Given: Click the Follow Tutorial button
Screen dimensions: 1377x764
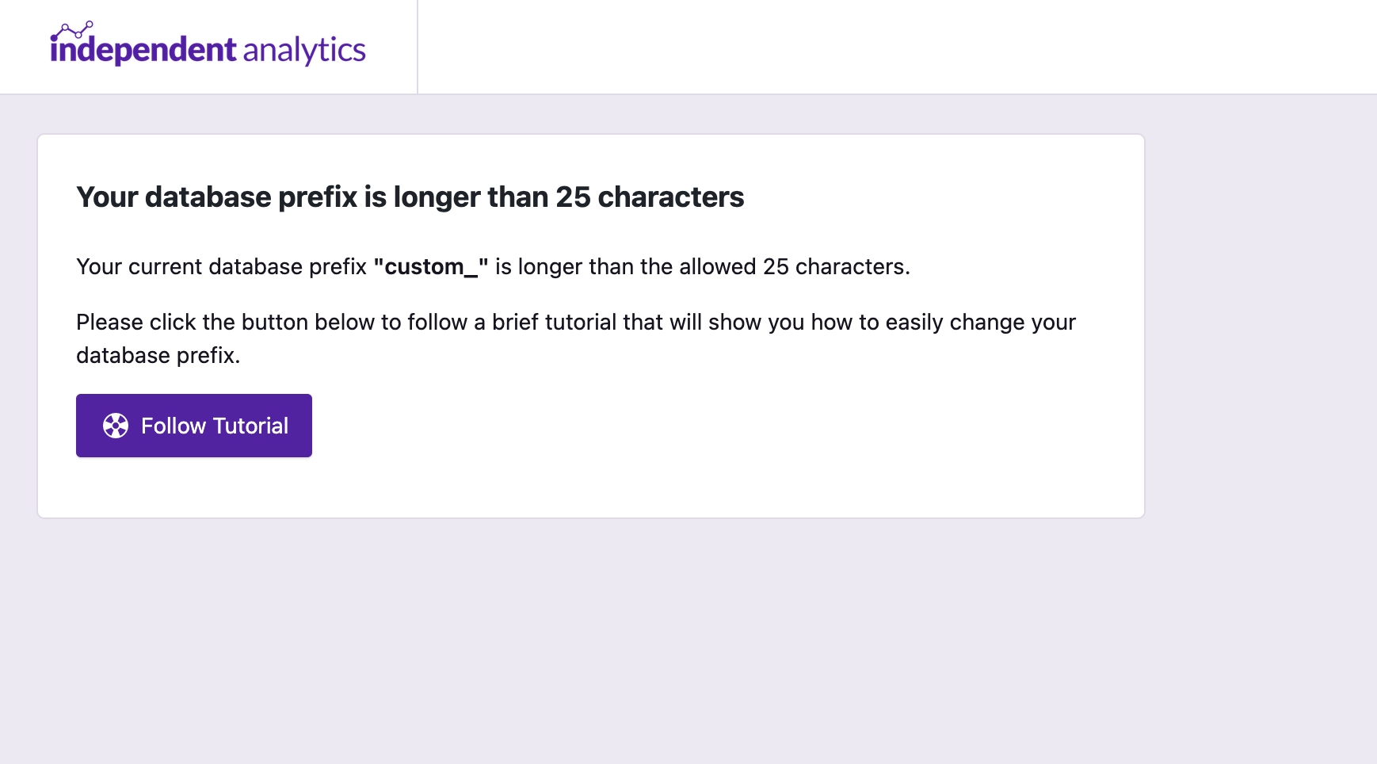Looking at the screenshot, I should click(x=194, y=426).
